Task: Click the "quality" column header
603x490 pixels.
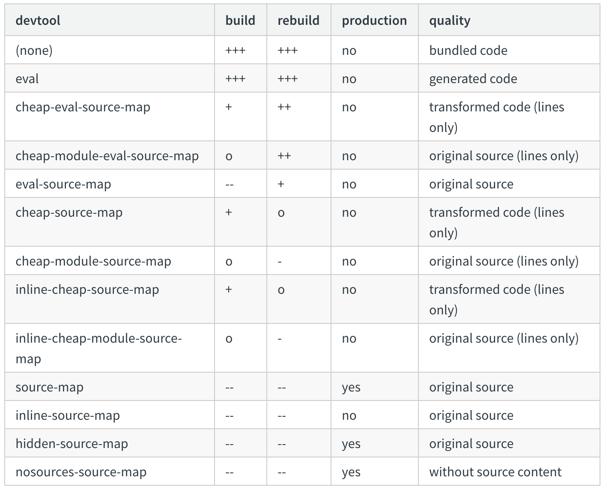Action: click(449, 21)
